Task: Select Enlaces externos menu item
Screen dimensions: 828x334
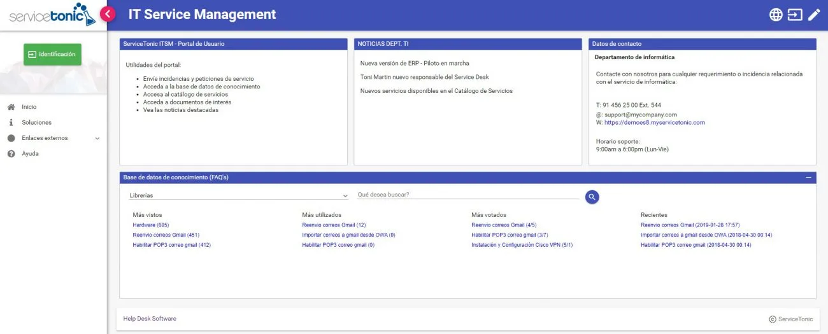Action: point(45,138)
